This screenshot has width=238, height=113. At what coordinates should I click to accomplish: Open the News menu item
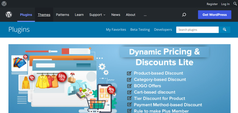click(116, 15)
